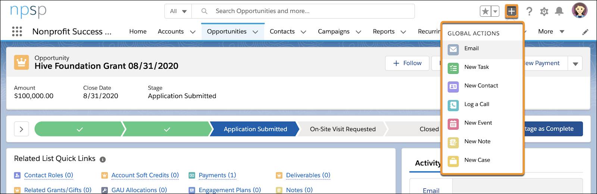Image resolution: width=597 pixels, height=194 pixels.
Task: Open the Setup gear icon
Action: [544, 12]
